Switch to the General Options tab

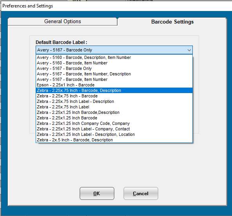pyautogui.click(x=63, y=22)
